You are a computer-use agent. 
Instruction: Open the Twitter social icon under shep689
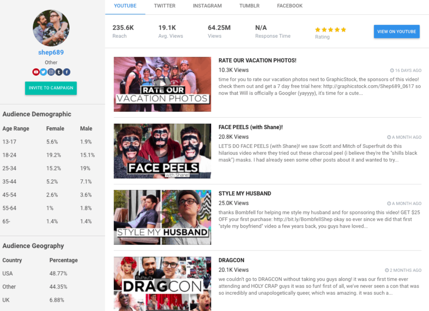[43, 72]
